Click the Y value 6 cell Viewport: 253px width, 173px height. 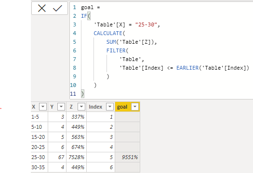57,147
